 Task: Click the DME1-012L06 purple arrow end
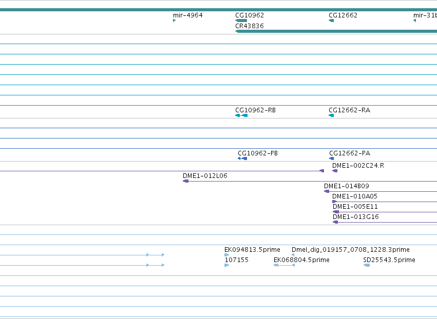185,181
